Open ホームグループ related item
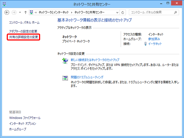 tap(18, 129)
